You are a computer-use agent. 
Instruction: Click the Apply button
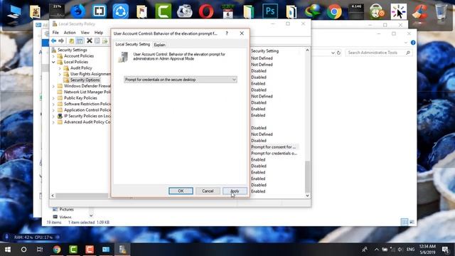tap(235, 191)
